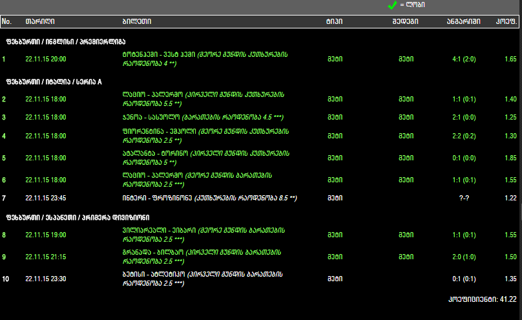522x320 pixels.
Task: Click the date 22.11.15 21:15
Action: tap(46, 257)
